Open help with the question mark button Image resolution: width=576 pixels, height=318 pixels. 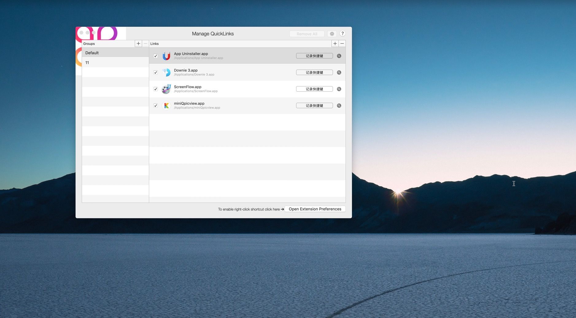coord(342,33)
